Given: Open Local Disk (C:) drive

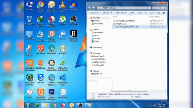Looking at the screenshot, I should 100,56.
